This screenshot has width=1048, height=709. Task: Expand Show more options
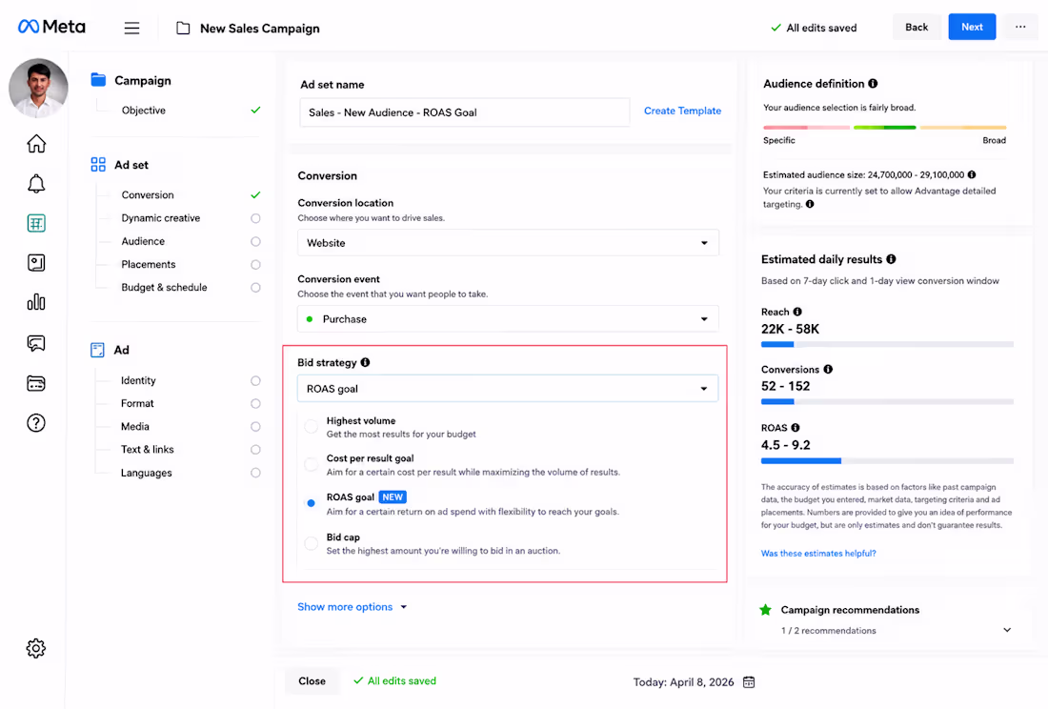(353, 607)
